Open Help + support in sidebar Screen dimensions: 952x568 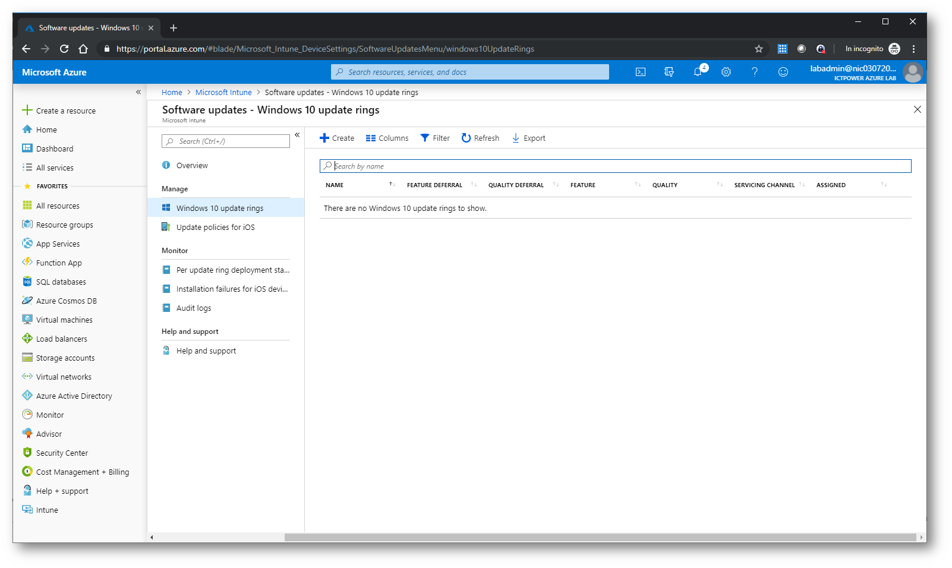(55, 491)
